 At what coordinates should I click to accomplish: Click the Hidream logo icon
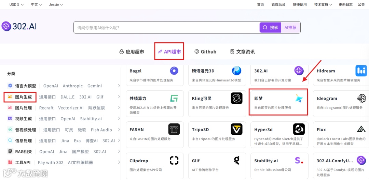click(x=361, y=71)
